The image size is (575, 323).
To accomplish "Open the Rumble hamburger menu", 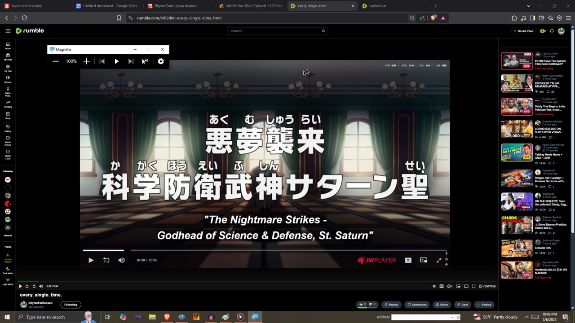I will [8, 31].
